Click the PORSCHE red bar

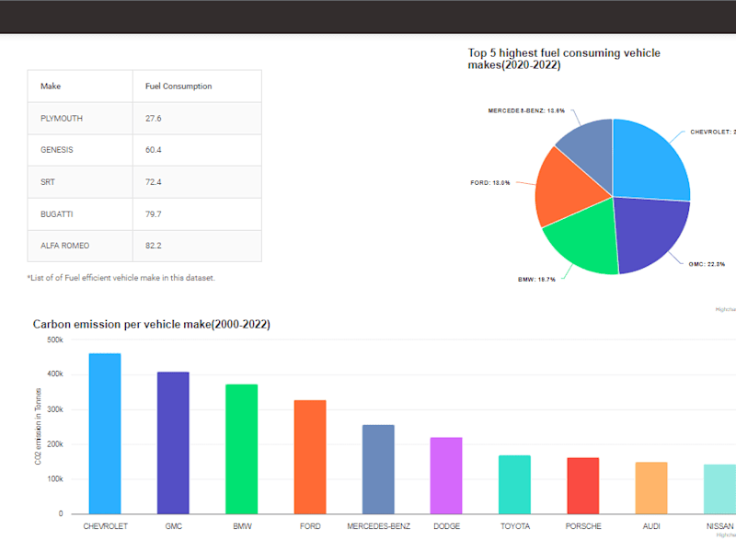(x=583, y=486)
